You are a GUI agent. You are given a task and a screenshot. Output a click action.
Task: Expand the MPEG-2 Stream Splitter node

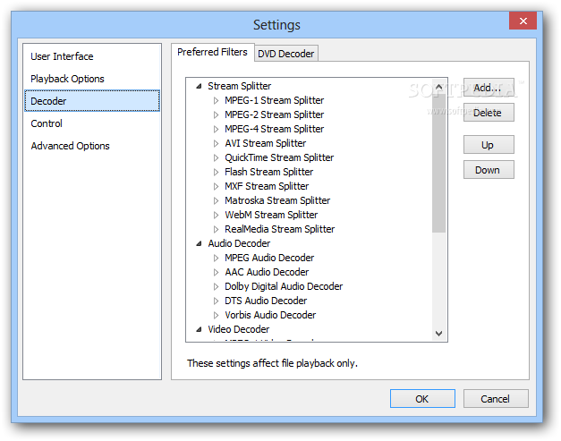216,114
